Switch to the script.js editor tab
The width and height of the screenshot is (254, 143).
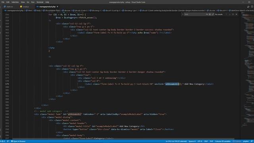tap(26, 7)
